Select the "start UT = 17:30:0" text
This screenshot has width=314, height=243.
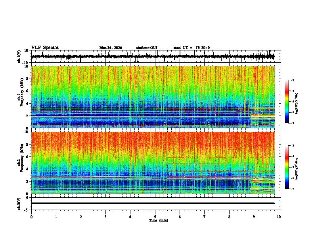[191, 48]
